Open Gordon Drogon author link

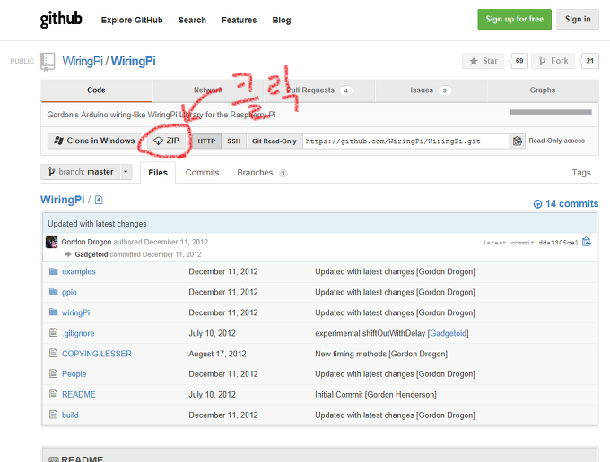pyautogui.click(x=86, y=242)
